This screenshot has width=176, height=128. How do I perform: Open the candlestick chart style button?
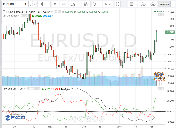(42, 4)
